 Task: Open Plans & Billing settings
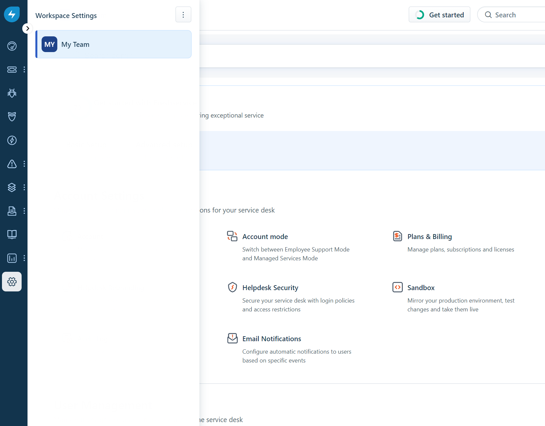(x=429, y=236)
